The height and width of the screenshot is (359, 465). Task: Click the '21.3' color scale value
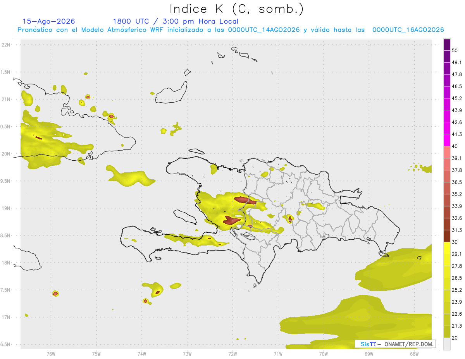[x=456, y=326]
